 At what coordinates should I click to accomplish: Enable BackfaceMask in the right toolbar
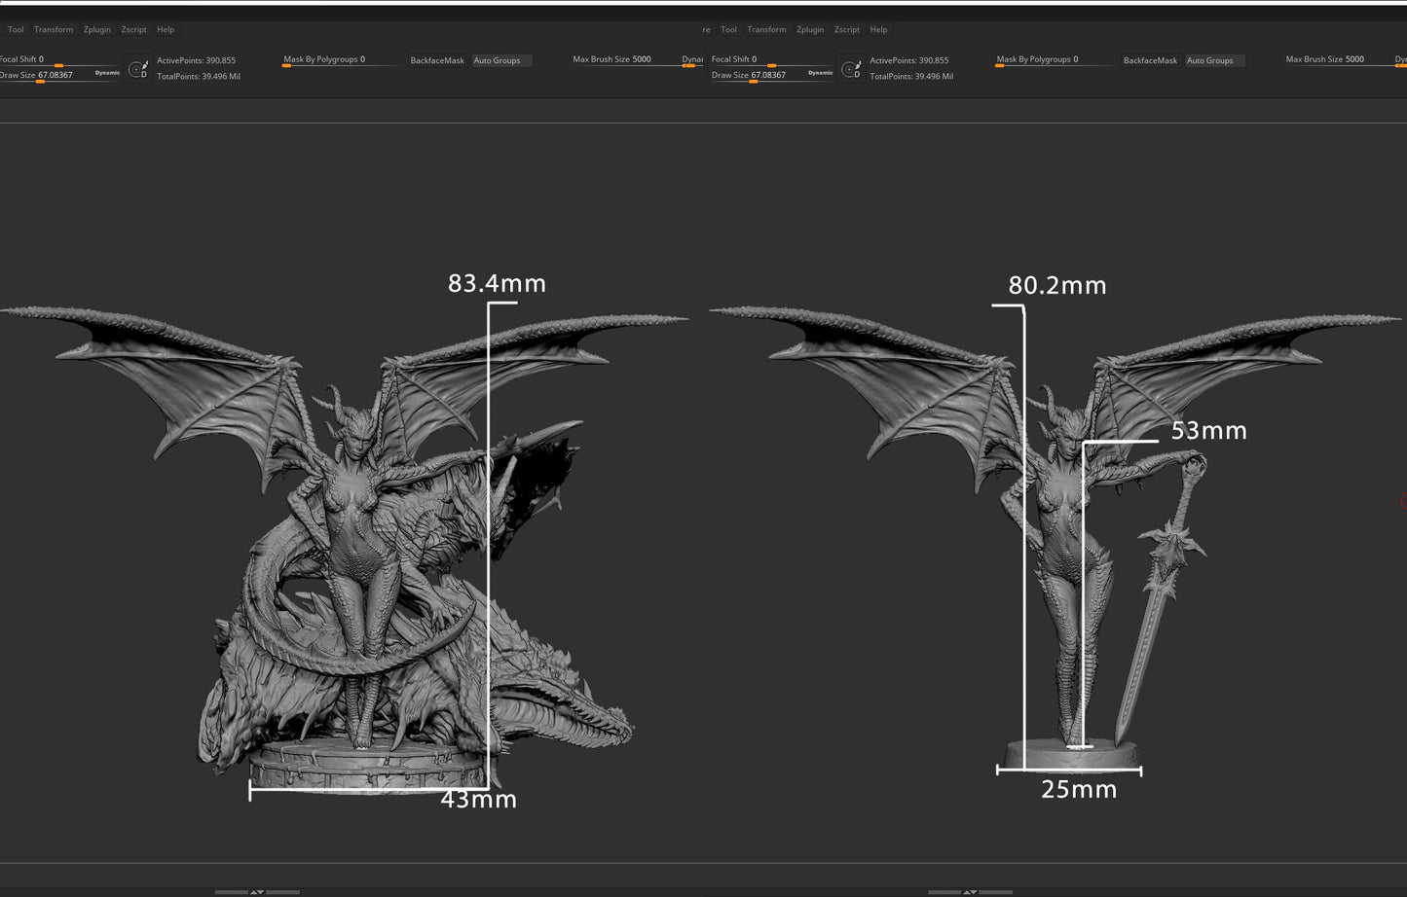coord(1150,60)
